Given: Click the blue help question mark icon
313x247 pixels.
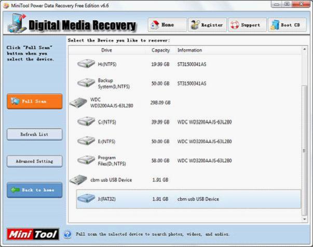Looking at the screenshot, I should tap(67, 234).
